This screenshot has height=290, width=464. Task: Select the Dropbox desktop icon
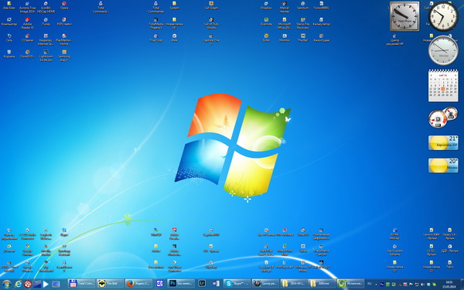coord(266,5)
